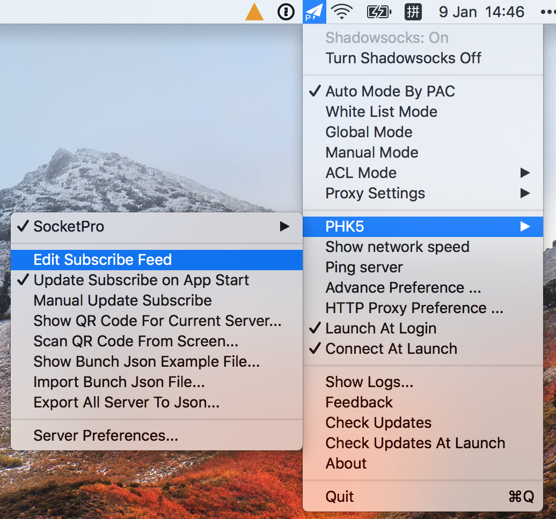556x519 pixels.
Task: Expand the ACL Mode submenu
Action: pos(423,173)
